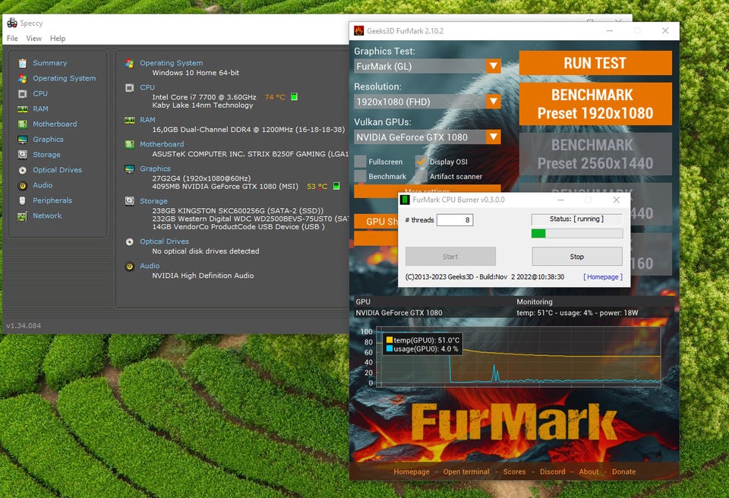This screenshot has width=729, height=498.
Task: Close the FurMark CPU Burner window
Action: pyautogui.click(x=616, y=200)
